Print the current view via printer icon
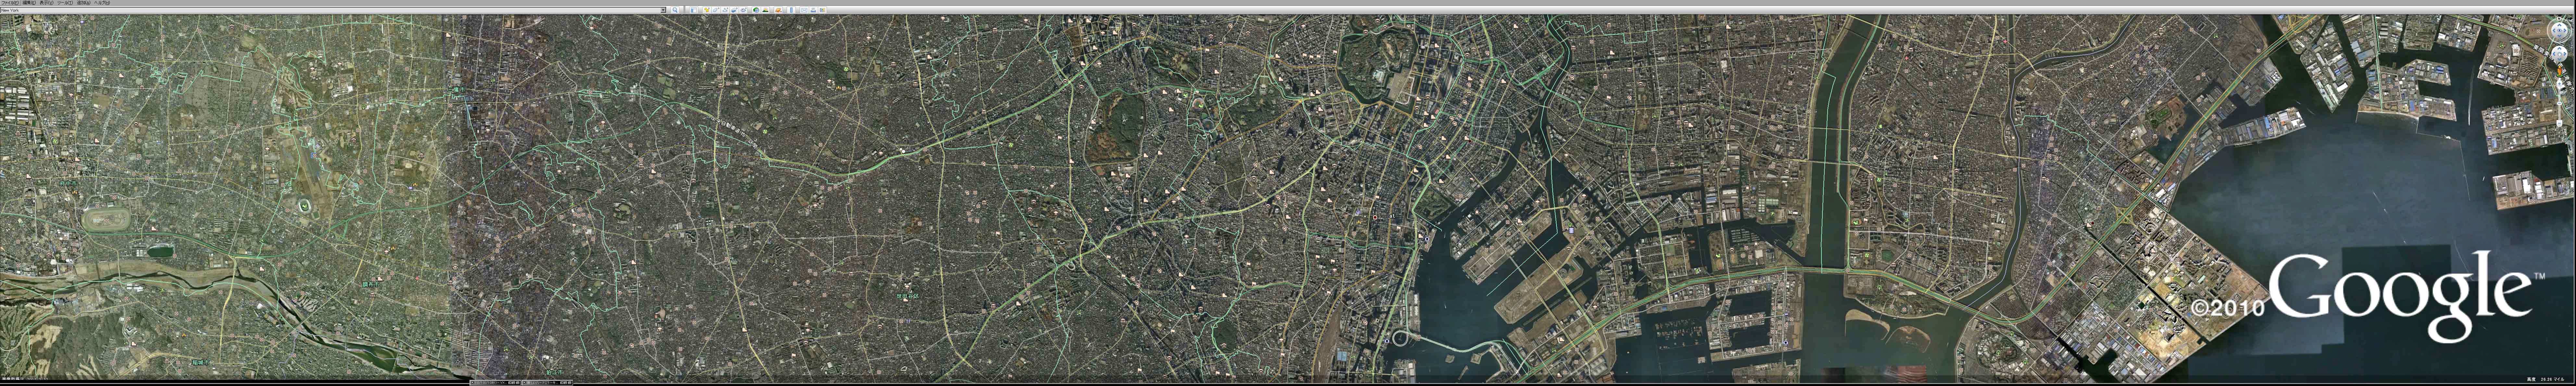 [813, 10]
